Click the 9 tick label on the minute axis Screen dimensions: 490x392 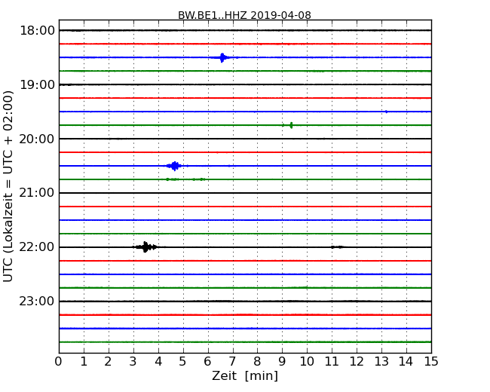(282, 362)
